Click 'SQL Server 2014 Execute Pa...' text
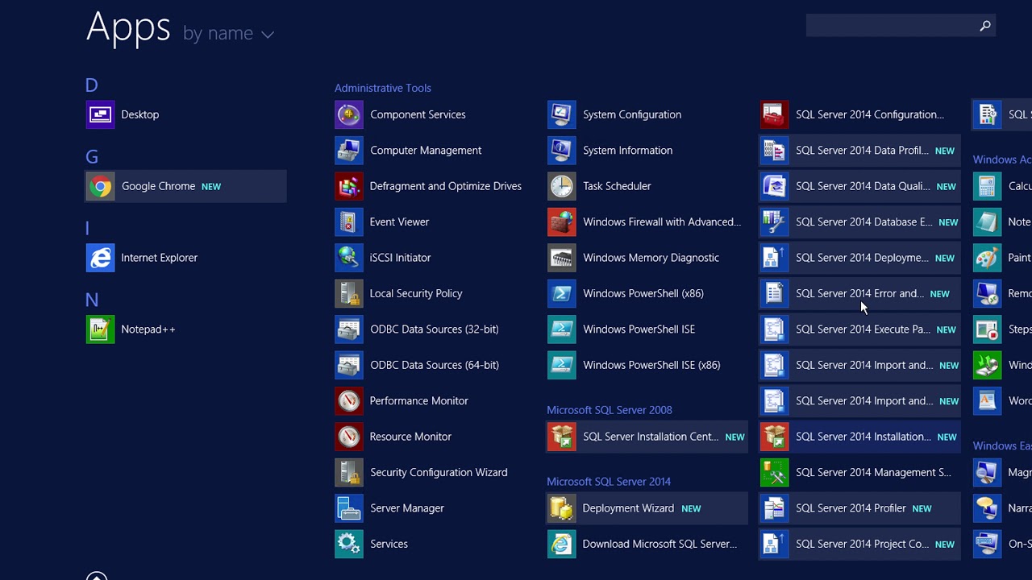The height and width of the screenshot is (580, 1032). click(x=863, y=329)
